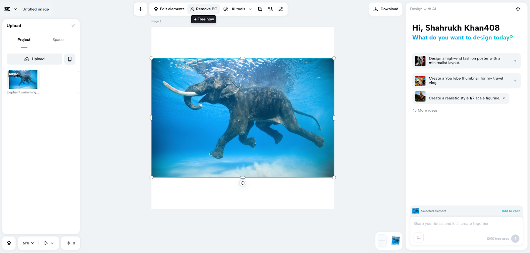Select the Project tab
The width and height of the screenshot is (530, 253).
tap(24, 40)
